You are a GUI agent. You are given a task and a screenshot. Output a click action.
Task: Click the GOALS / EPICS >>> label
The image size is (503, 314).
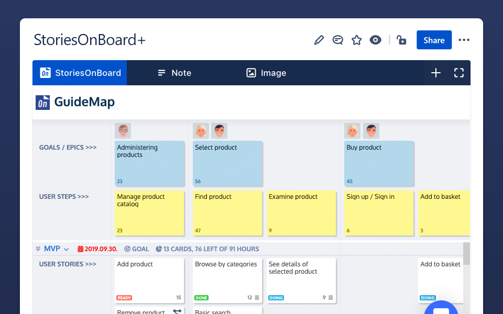pos(68,148)
